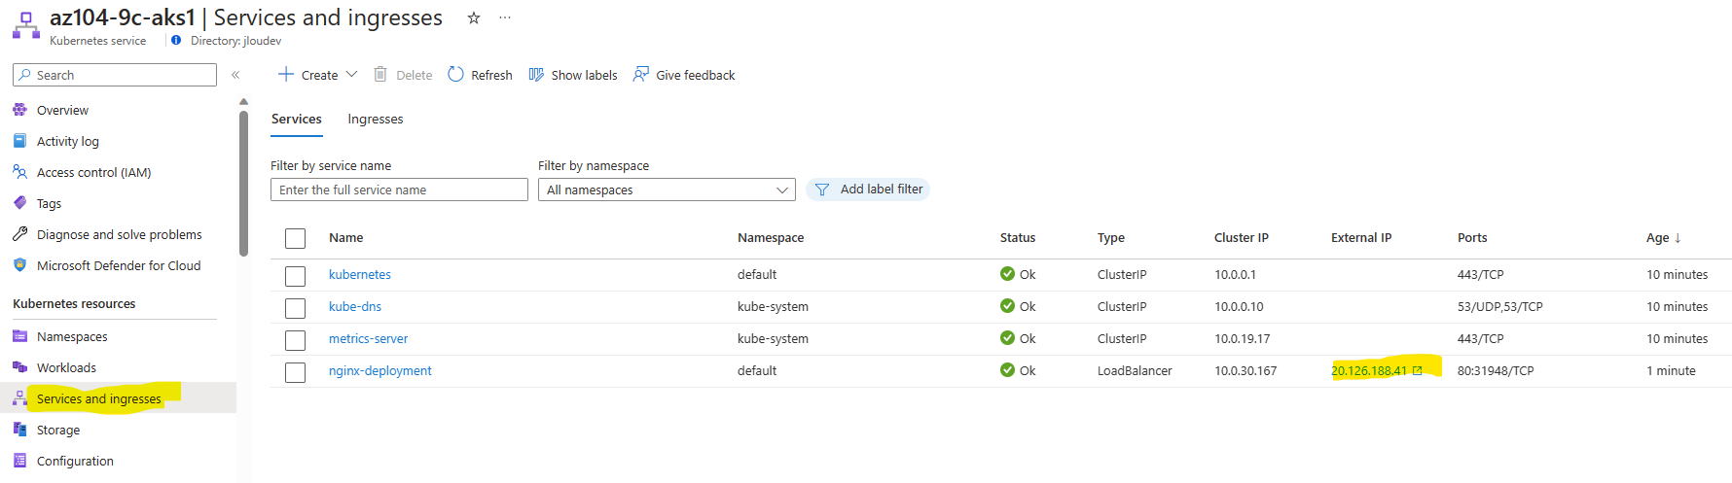Click the Microsoft Defender for Cloud shield icon
This screenshot has width=1732, height=483.
19,265
